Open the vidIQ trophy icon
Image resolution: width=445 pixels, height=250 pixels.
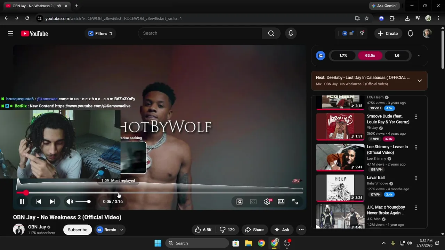point(362,33)
